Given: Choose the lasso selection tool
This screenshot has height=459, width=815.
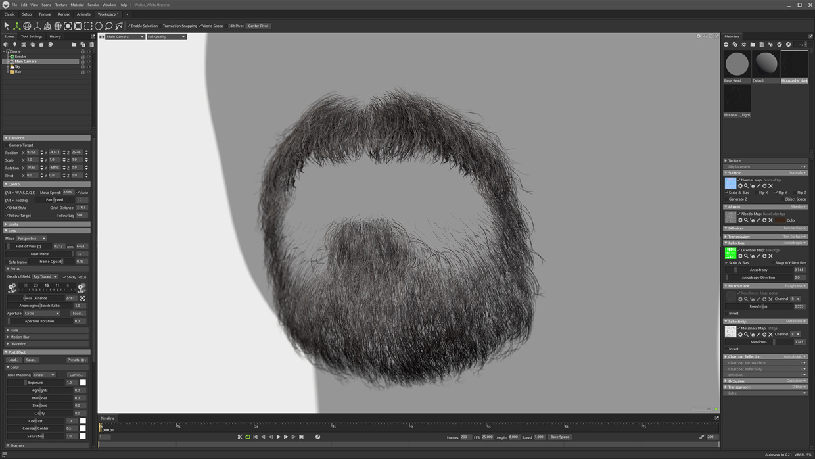Looking at the screenshot, I should pos(109,26).
